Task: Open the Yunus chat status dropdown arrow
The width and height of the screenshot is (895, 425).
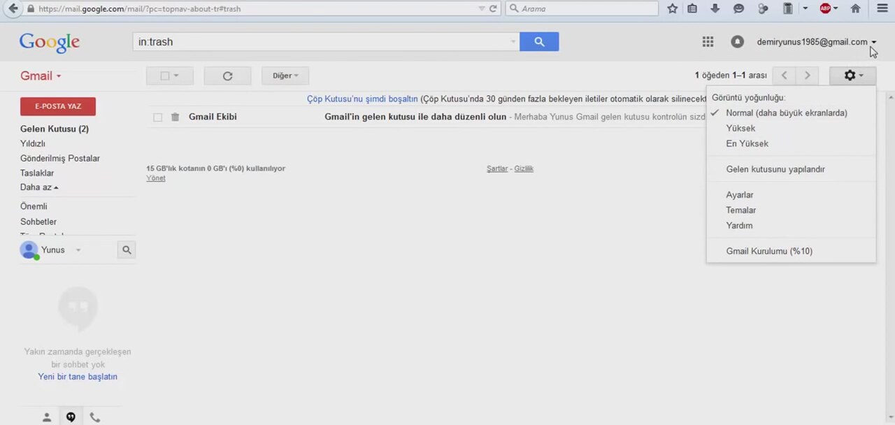Action: [78, 250]
